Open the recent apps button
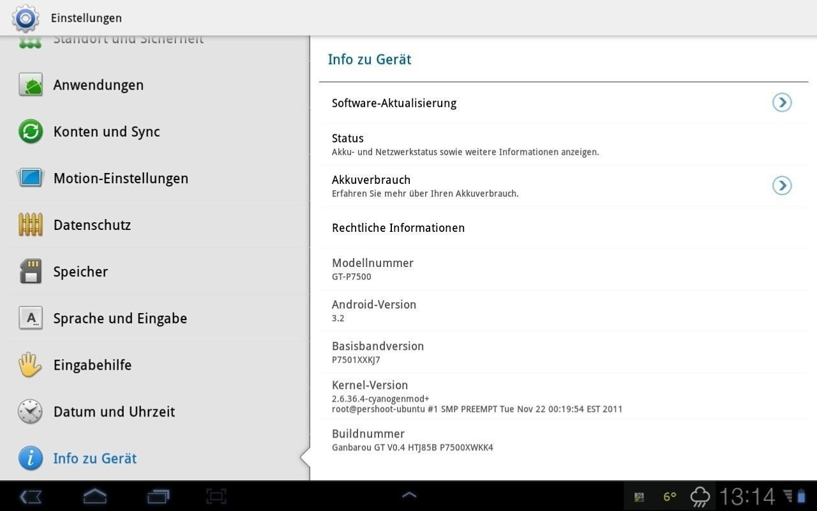This screenshot has width=817, height=511. [x=158, y=496]
